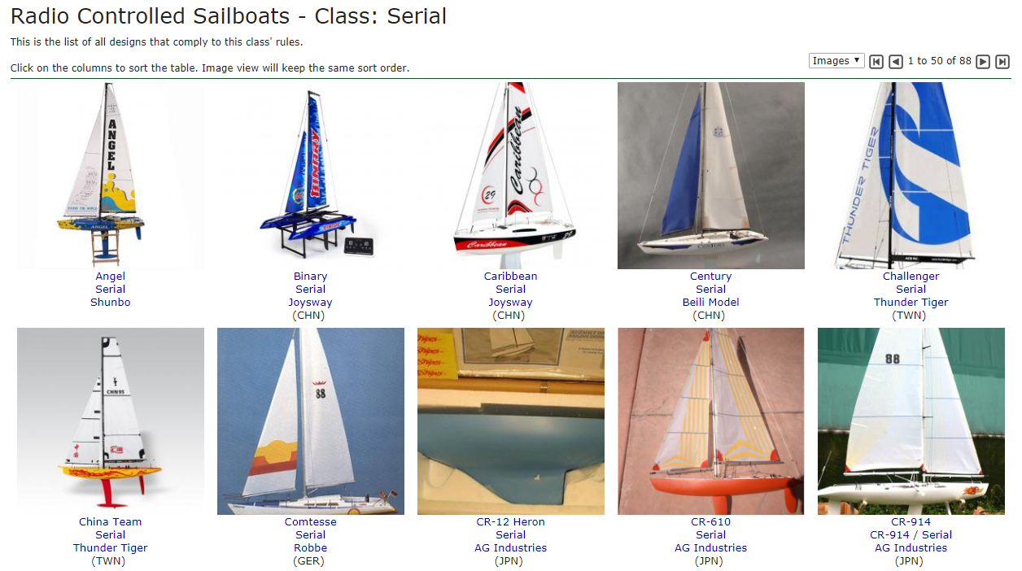Open the Thunder Tiger link under Challenger

click(911, 303)
